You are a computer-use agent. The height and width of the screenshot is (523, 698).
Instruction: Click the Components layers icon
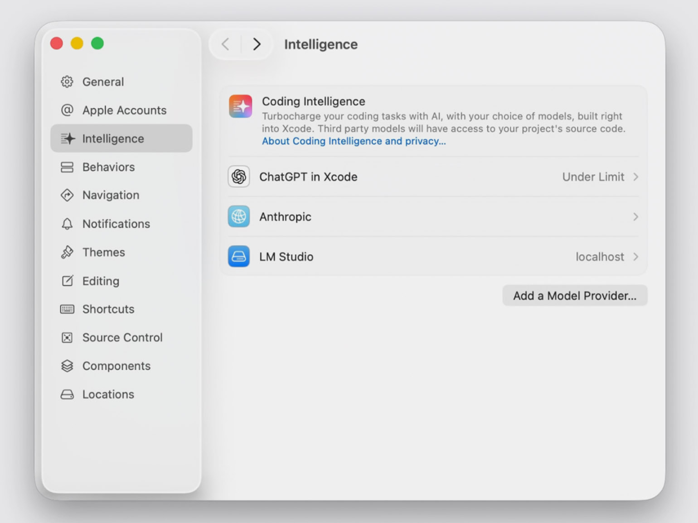[x=67, y=366]
